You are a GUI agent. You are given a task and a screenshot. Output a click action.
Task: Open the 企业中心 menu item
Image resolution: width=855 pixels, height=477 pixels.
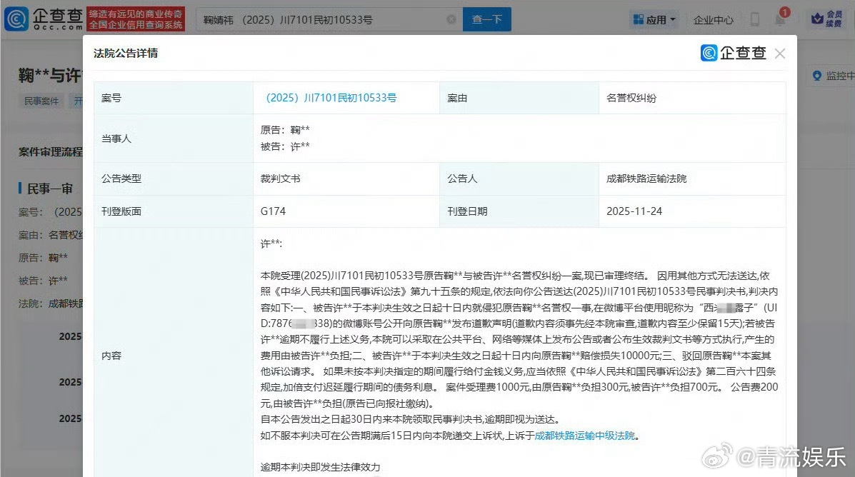coord(713,20)
